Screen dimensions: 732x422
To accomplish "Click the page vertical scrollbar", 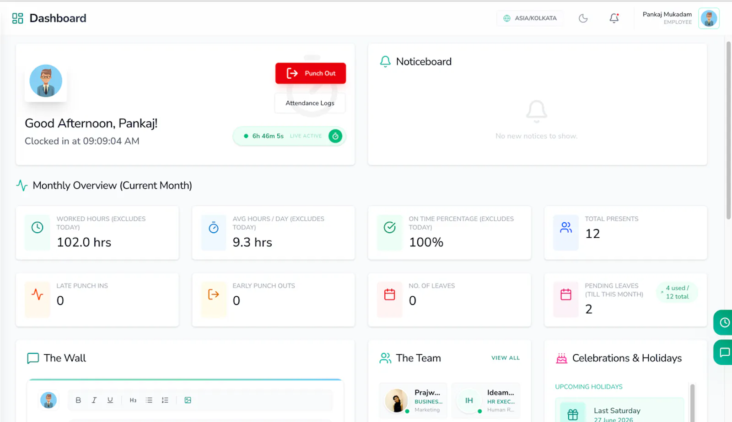I will click(728, 130).
